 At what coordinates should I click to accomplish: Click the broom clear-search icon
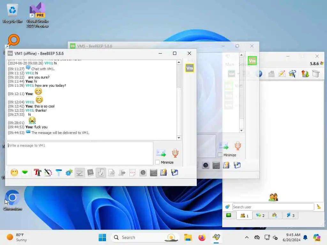(x=319, y=207)
